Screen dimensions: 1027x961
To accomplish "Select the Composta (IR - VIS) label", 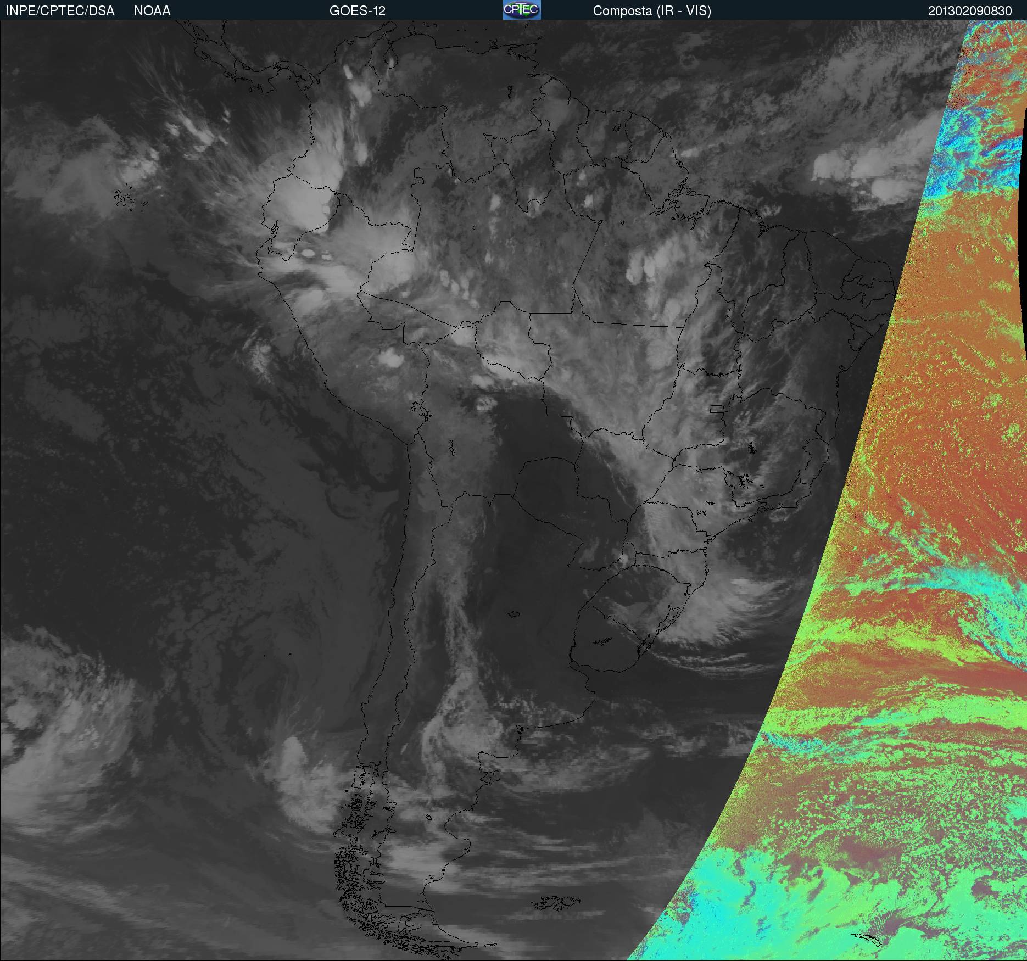I will (x=652, y=11).
